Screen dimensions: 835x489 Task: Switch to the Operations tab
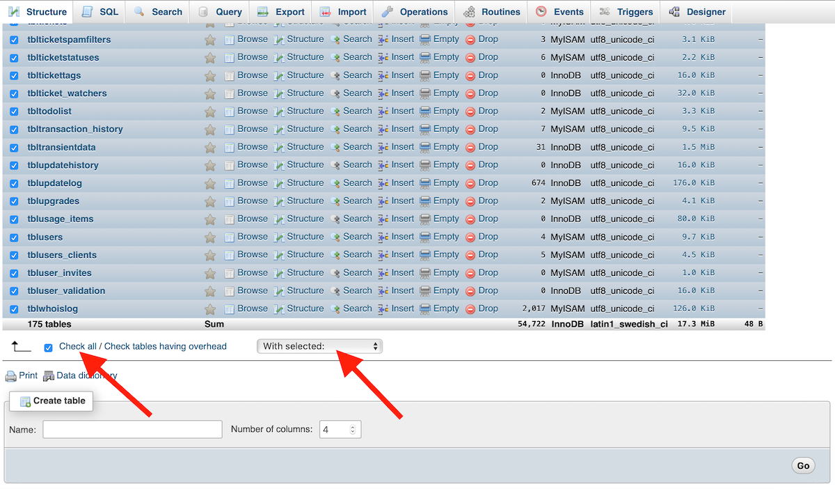[x=414, y=12]
